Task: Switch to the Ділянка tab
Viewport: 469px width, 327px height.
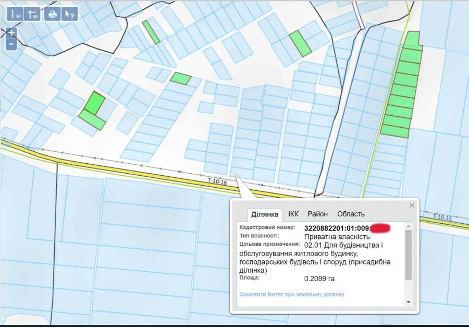Action: [x=265, y=214]
